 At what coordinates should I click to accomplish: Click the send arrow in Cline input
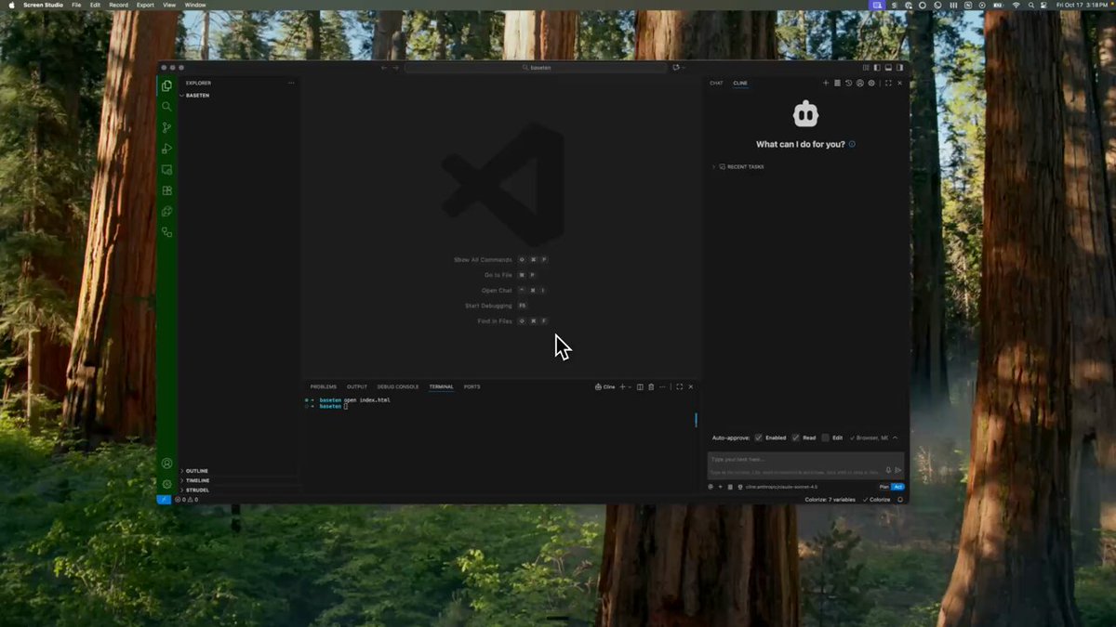pyautogui.click(x=898, y=470)
